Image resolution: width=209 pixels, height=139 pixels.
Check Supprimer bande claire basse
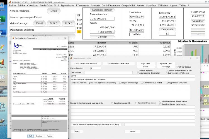coord(160,104)
